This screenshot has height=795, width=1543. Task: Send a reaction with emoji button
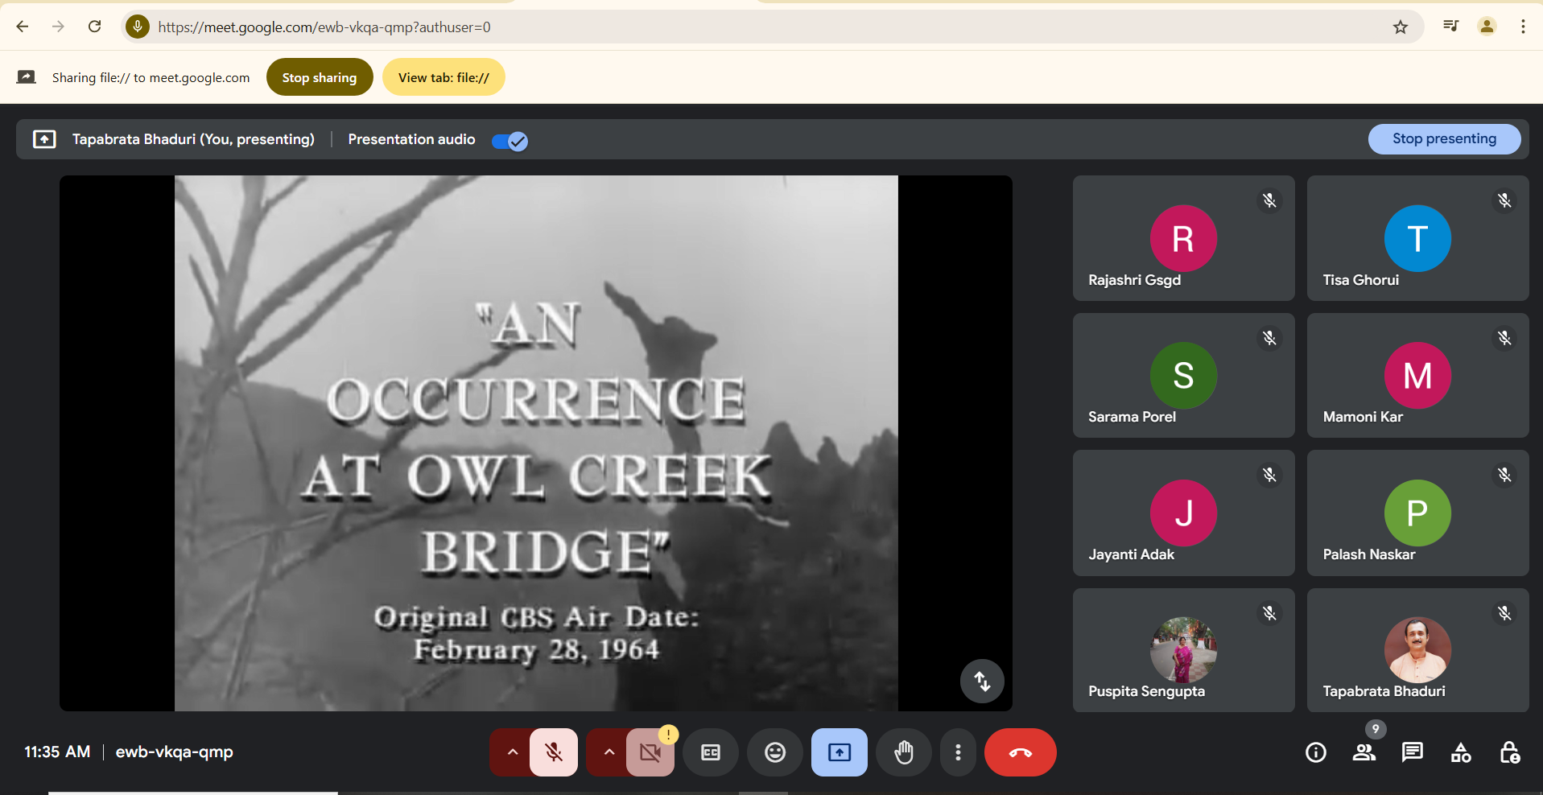(775, 752)
